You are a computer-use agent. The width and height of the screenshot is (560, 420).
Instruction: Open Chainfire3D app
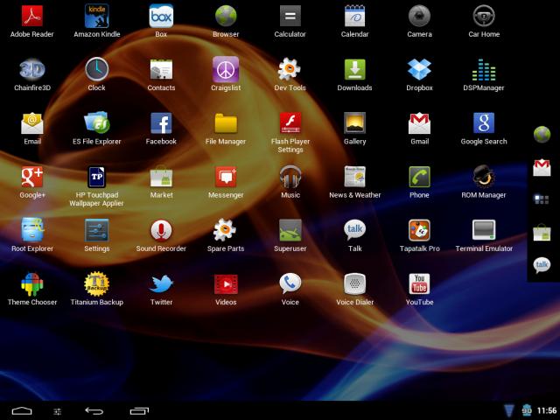pos(32,70)
